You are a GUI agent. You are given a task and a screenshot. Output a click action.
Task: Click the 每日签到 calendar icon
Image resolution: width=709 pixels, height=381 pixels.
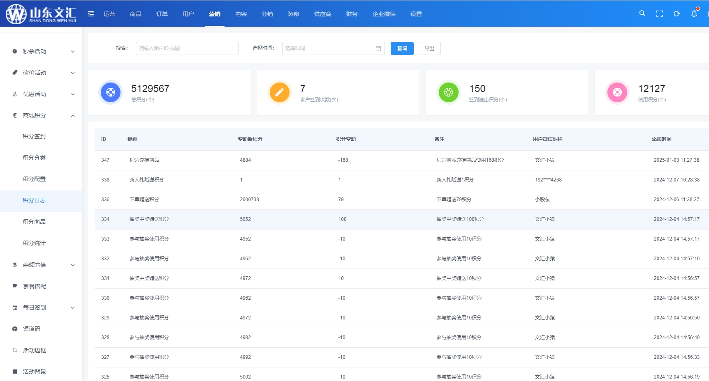[15, 308]
